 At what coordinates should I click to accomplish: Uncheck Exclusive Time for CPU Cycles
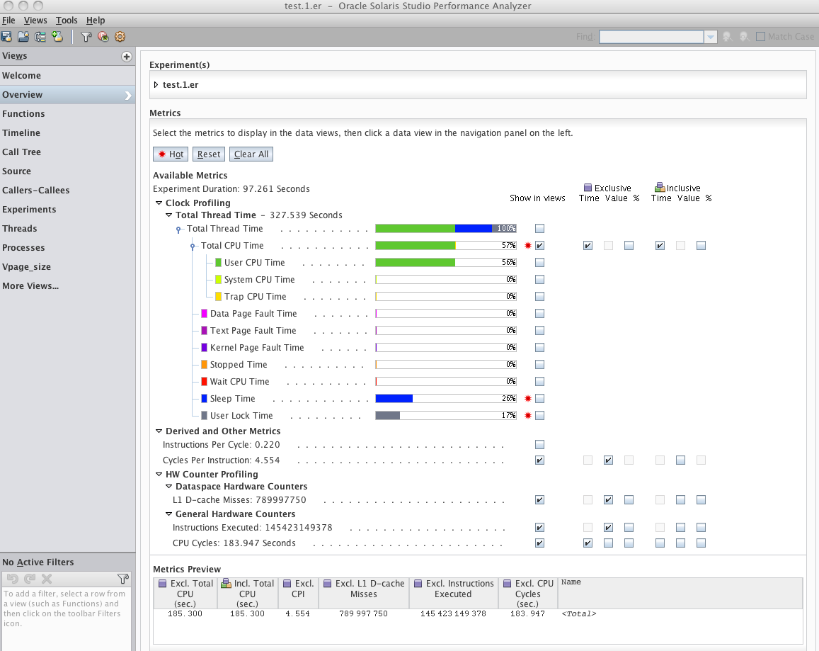pyautogui.click(x=588, y=543)
